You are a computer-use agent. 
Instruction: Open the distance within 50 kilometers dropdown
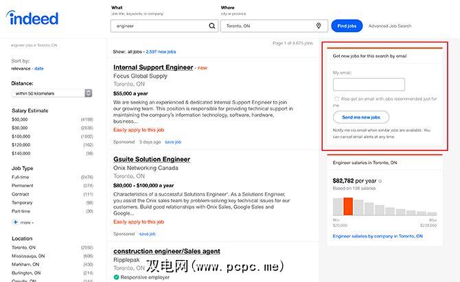52,93
